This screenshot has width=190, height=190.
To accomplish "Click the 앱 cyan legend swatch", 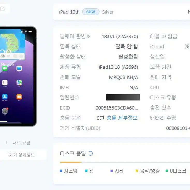I will pyautogui.click(x=86, y=171).
